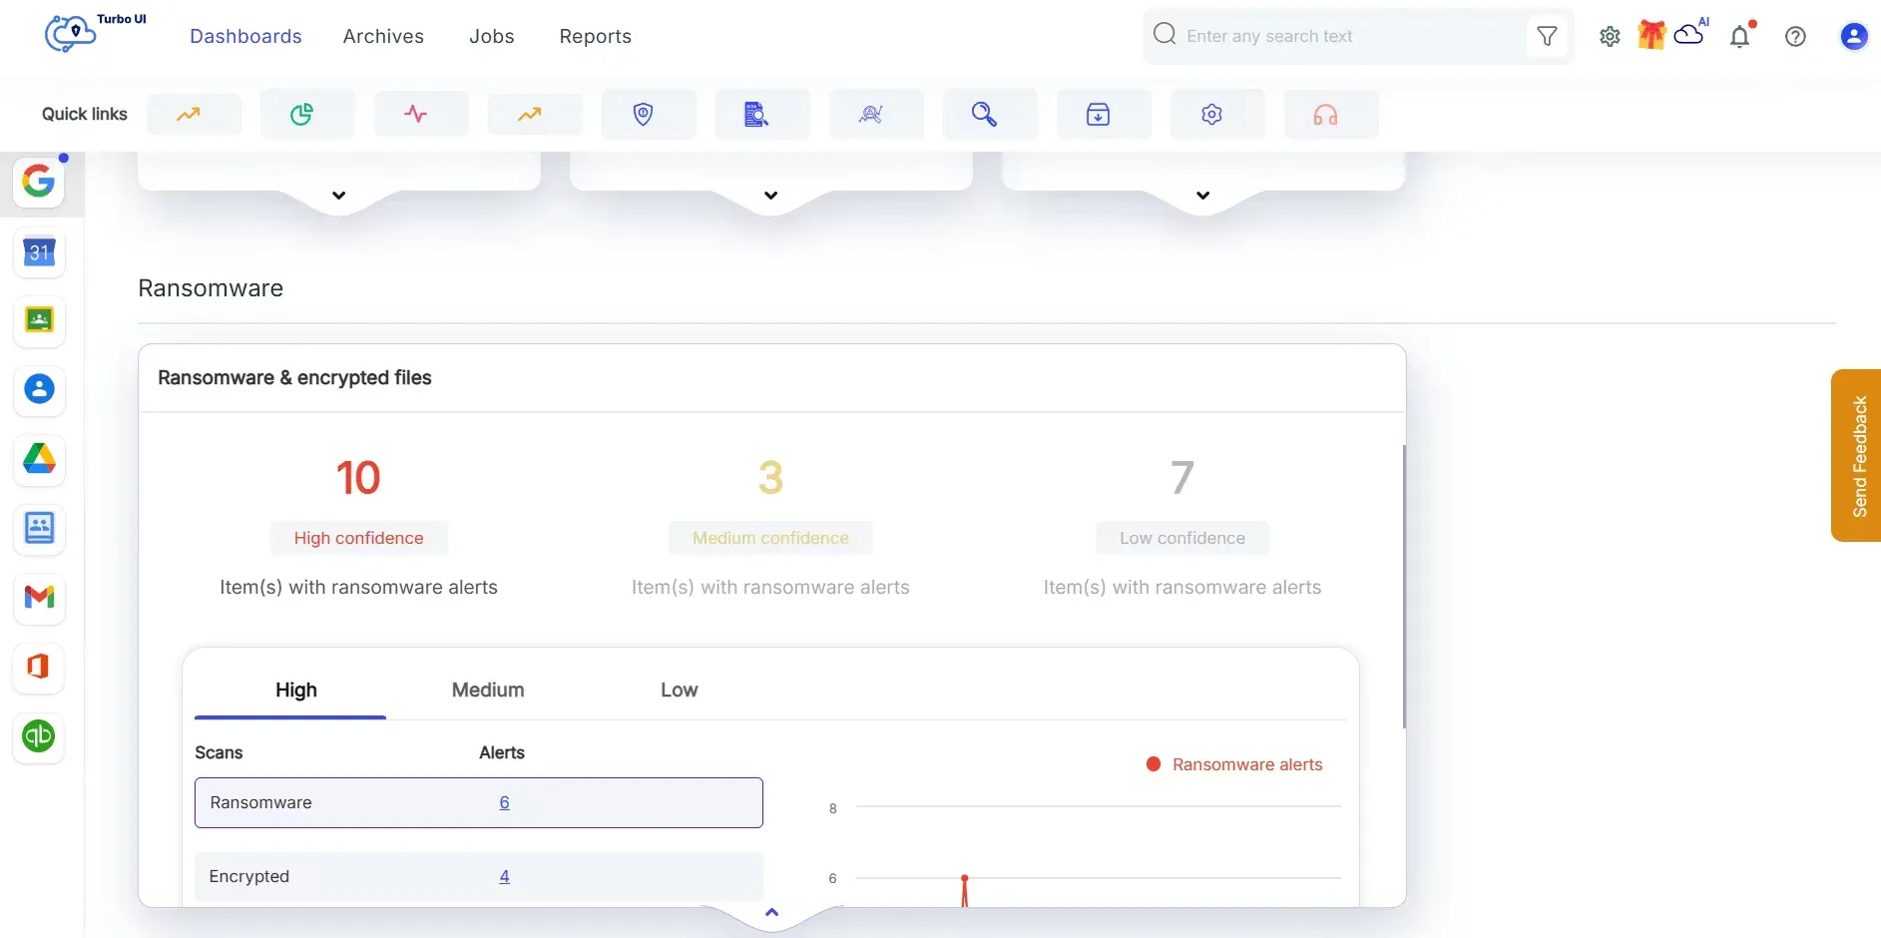Open QuickBooks sidebar icon
This screenshot has width=1881, height=938.
[x=39, y=736]
